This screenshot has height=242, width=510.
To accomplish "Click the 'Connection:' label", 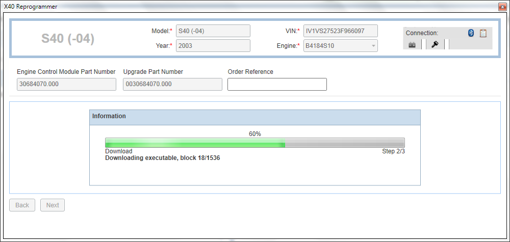I will [x=422, y=33].
